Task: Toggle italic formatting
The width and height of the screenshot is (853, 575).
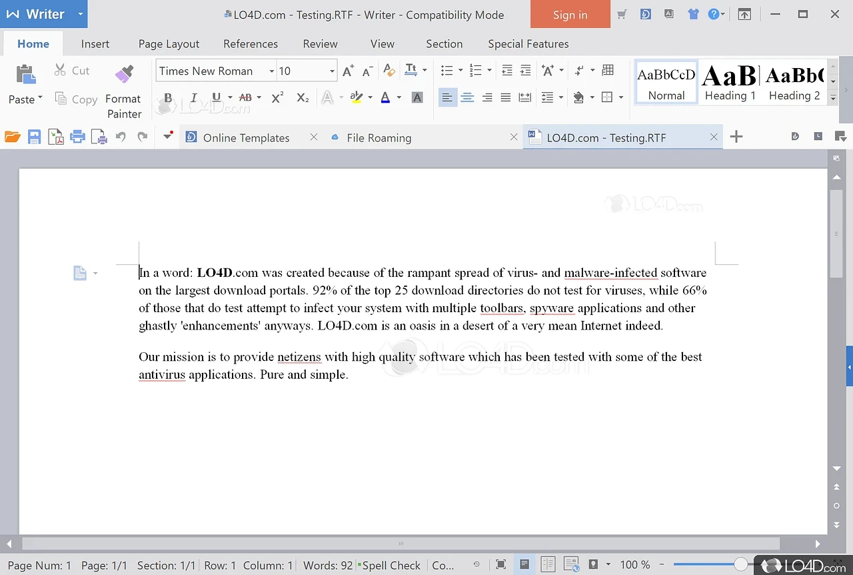Action: (x=193, y=97)
